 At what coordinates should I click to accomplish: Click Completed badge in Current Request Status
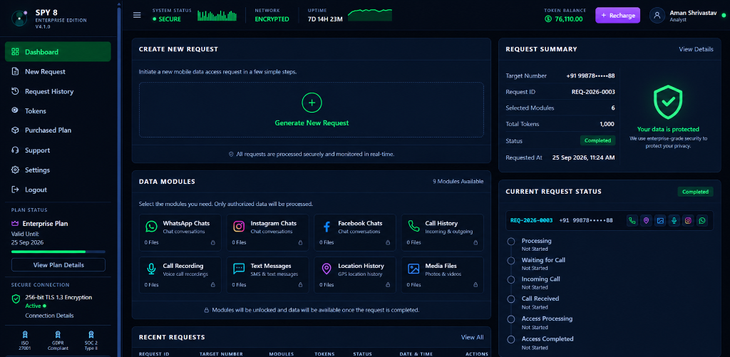[696, 192]
